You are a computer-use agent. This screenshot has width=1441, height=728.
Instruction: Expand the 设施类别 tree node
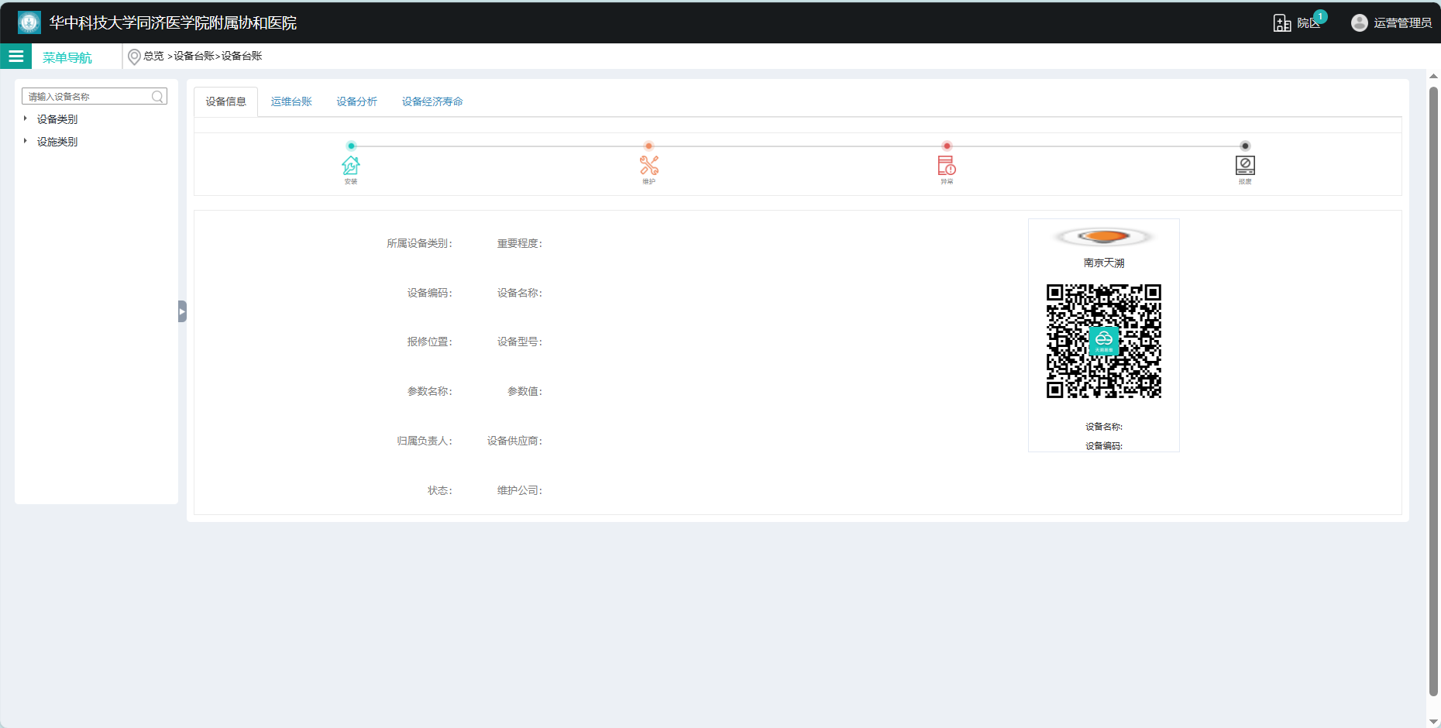[x=26, y=141]
